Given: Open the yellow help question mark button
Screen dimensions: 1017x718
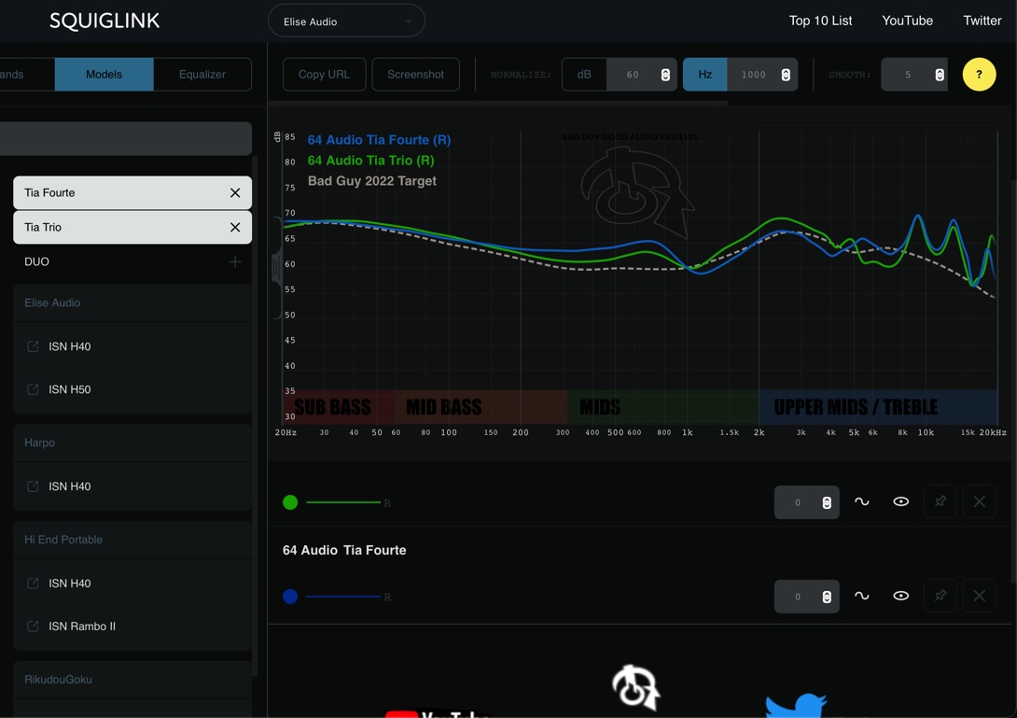Looking at the screenshot, I should pyautogui.click(x=979, y=75).
